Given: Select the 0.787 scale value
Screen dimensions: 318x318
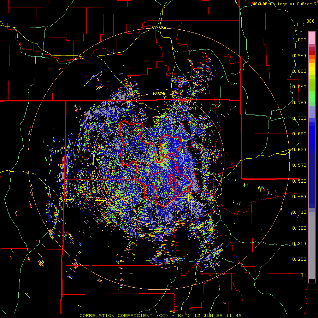Looking at the screenshot, I should click(299, 102).
